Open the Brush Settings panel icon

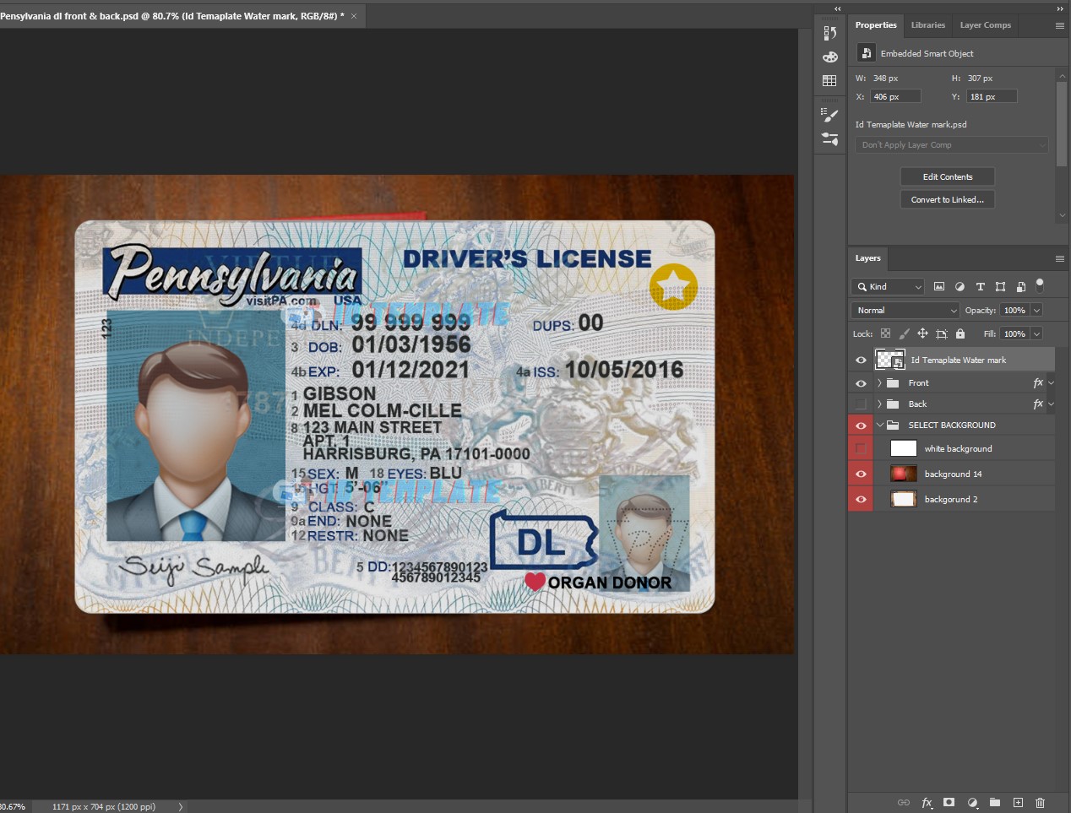coord(829,115)
